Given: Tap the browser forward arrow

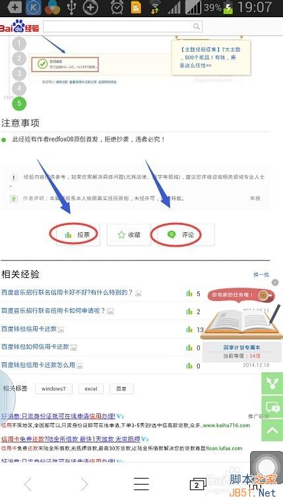Looking at the screenshot, I should click(84, 484).
